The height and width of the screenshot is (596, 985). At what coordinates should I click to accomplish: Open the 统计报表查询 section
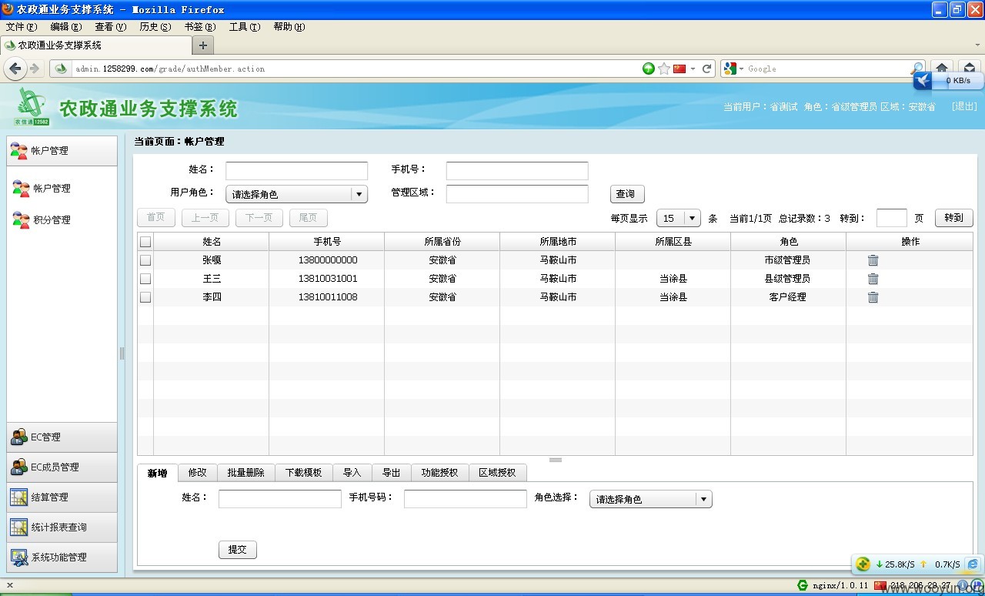coord(62,527)
